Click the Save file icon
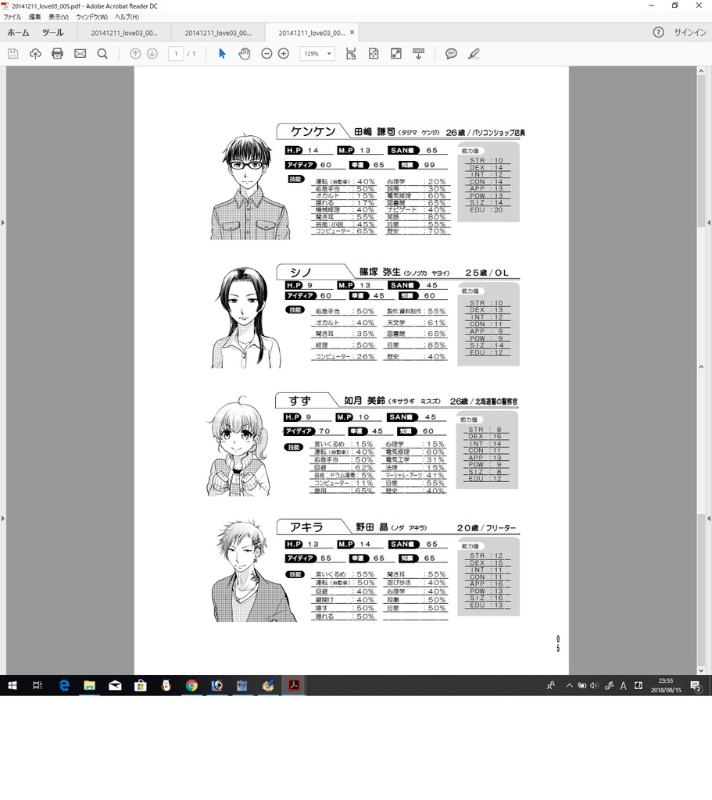The image size is (712, 800). (13, 54)
